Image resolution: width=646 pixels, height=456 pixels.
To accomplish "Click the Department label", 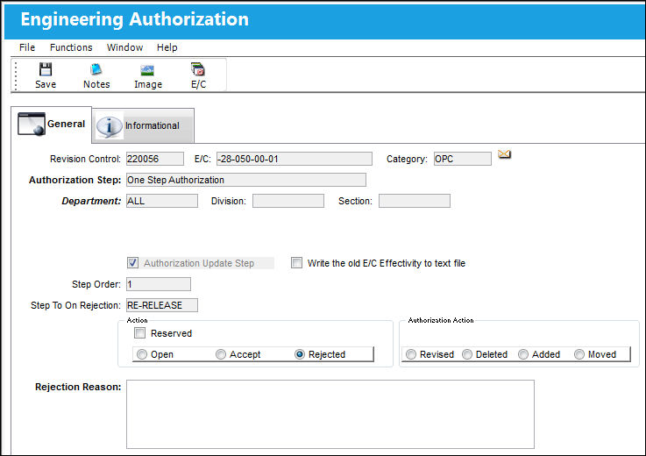I will 91,201.
